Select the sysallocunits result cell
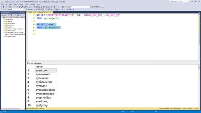Screen dimensions: 201x113 coord(46,82)
